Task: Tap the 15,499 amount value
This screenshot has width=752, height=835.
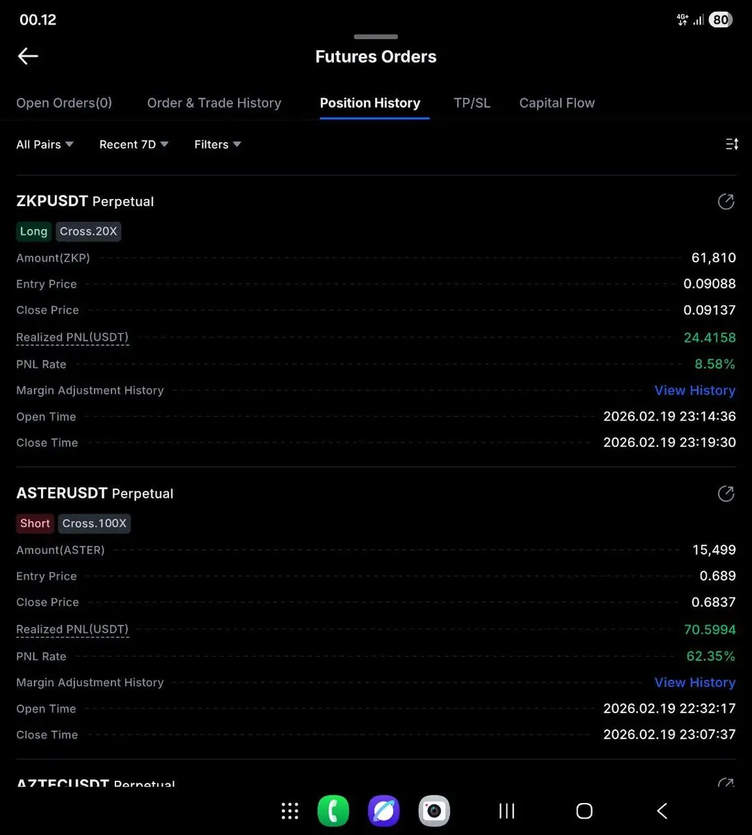Action: pos(714,550)
